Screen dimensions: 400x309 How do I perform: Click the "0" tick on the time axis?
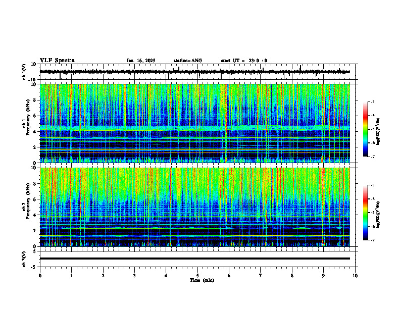[x=40, y=276]
